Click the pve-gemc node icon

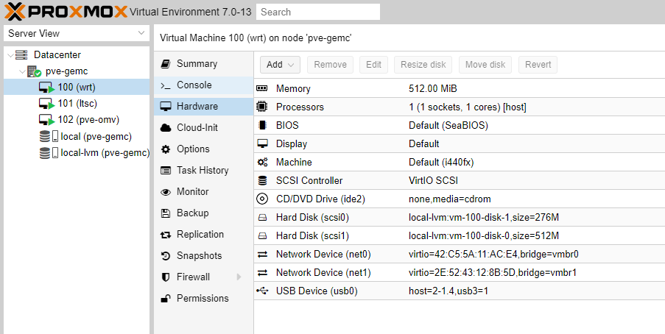pos(35,71)
